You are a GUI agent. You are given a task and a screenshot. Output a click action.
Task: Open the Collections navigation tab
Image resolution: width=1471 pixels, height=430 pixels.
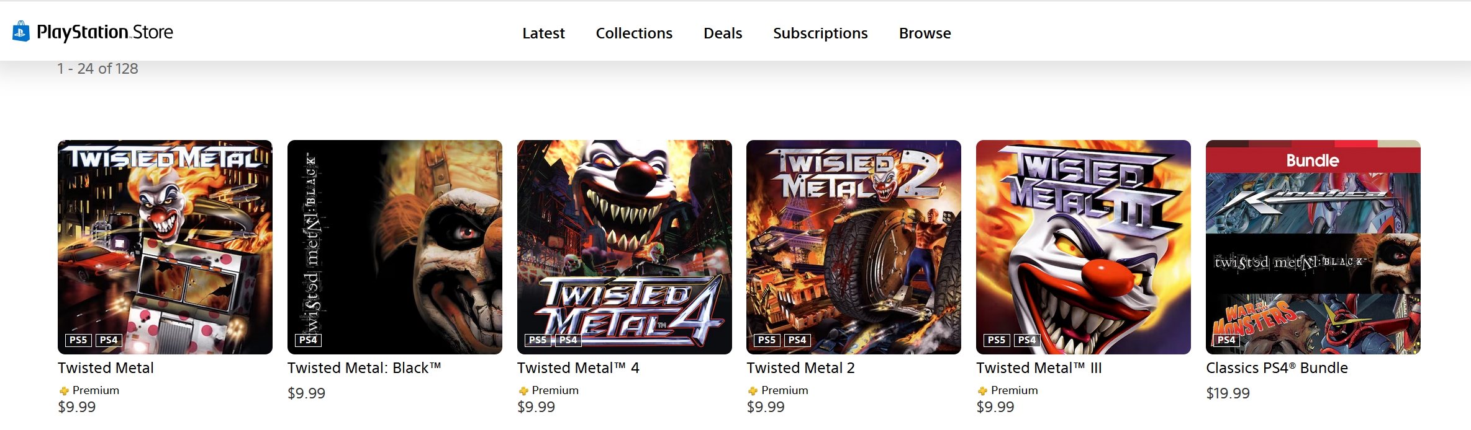[634, 33]
